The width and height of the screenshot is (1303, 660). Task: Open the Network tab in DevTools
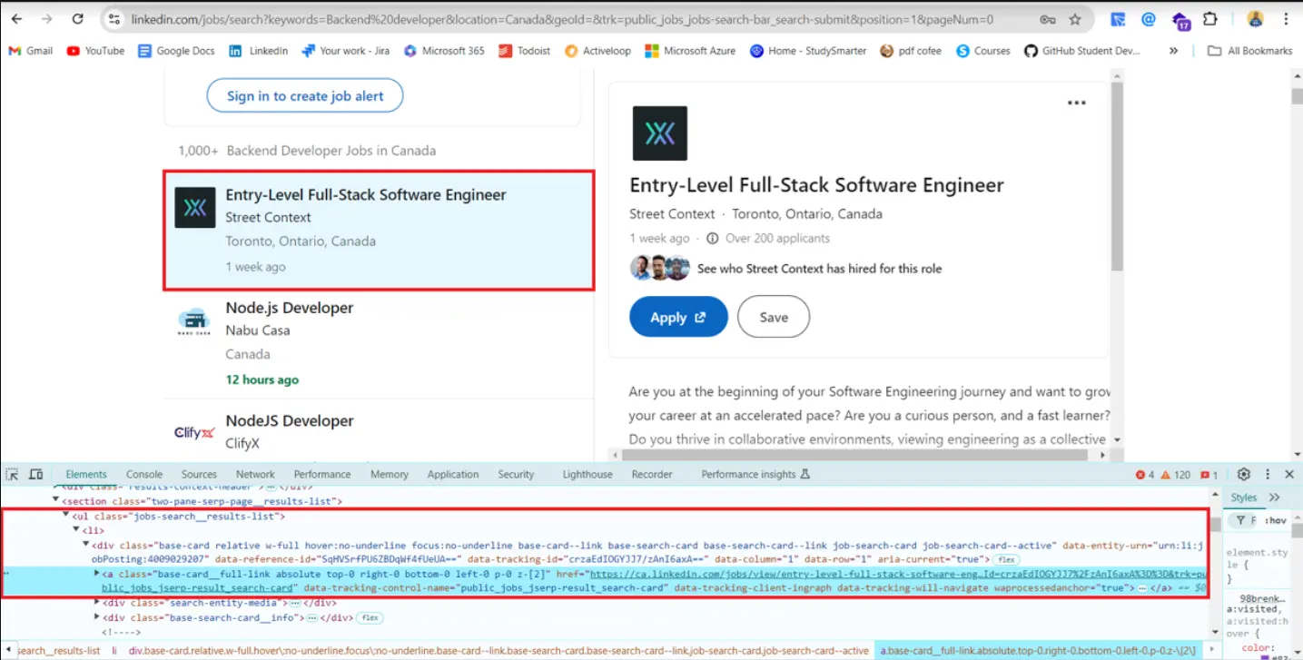tap(255, 474)
